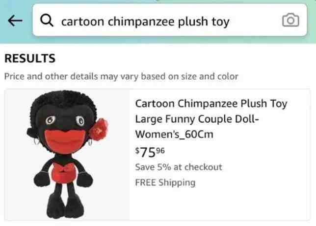Open the plush toy product image

click(x=67, y=155)
